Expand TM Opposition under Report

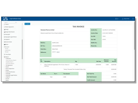tap(5, 65)
